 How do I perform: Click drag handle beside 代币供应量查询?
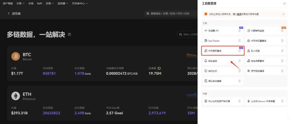pos(282,41)
